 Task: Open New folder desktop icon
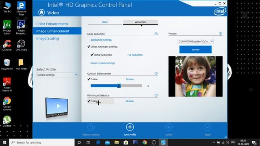[x=21, y=64]
